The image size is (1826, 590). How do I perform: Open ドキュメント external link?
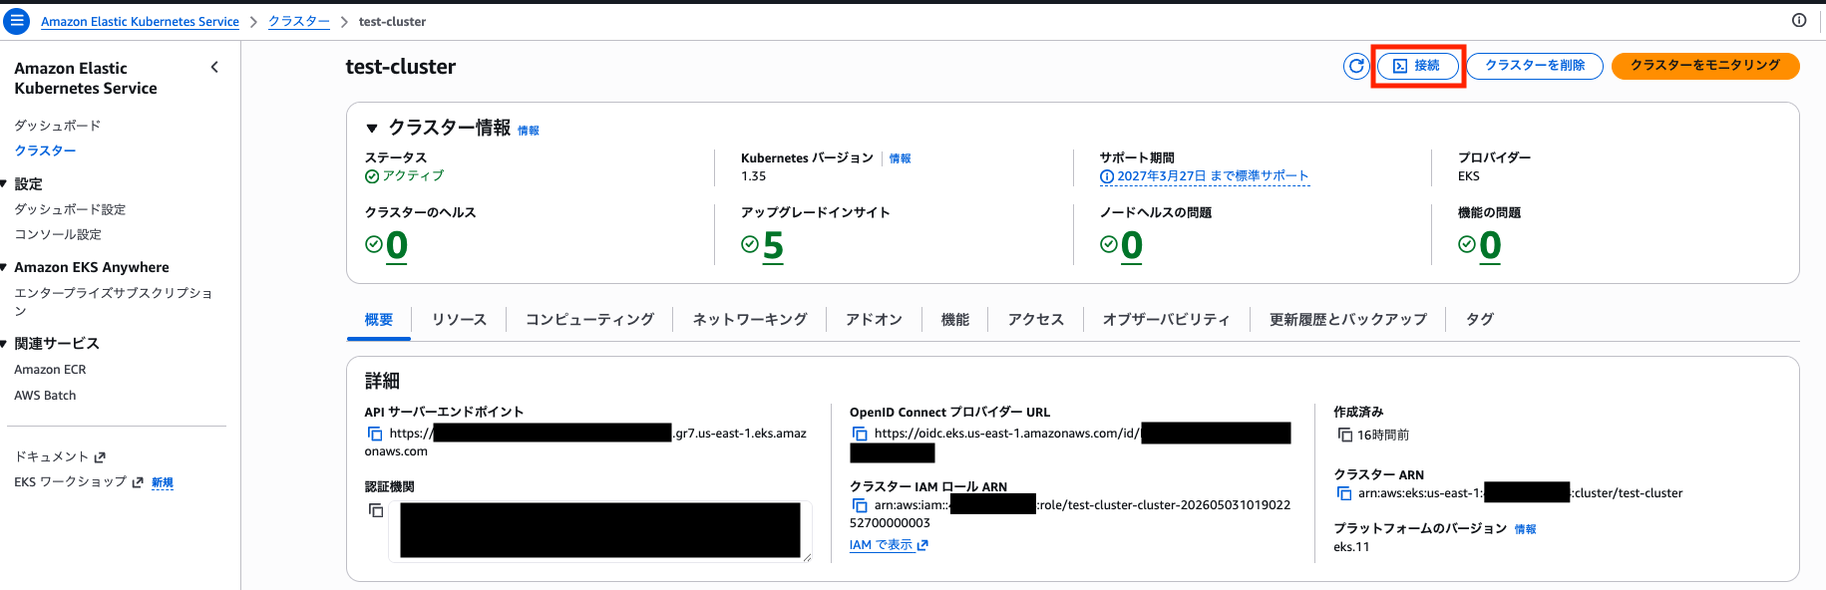click(x=60, y=456)
